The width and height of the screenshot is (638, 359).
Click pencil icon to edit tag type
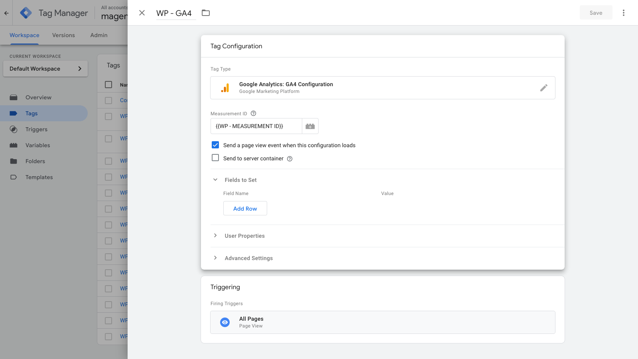544,88
